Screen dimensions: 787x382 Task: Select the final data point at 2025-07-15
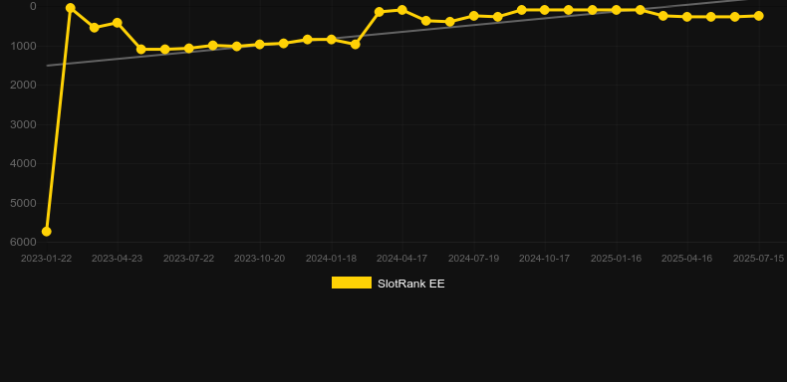(758, 16)
